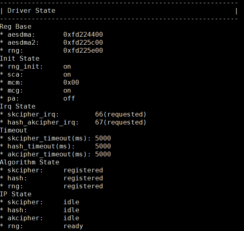Screen dimensions: 244x231
Task: Click the sca 'on' value
Action: [67, 75]
